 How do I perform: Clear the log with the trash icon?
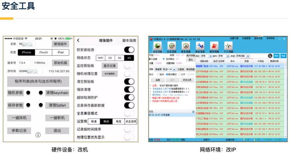pyautogui.click(x=193, y=112)
